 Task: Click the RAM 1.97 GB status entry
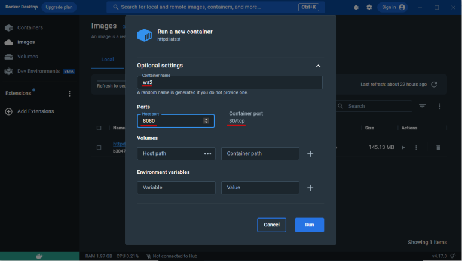tap(99, 256)
